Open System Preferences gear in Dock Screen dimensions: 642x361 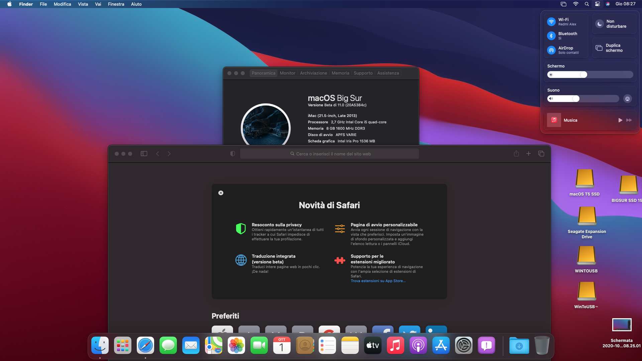[464, 345]
